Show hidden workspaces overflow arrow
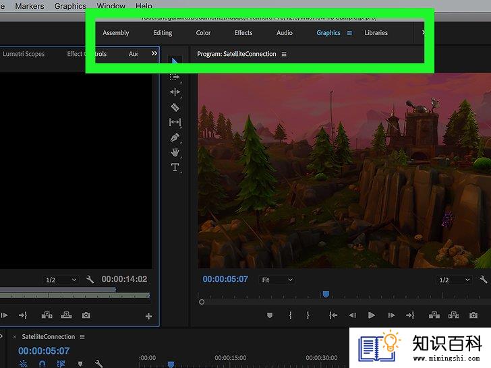This screenshot has height=368, width=491. pyautogui.click(x=423, y=32)
